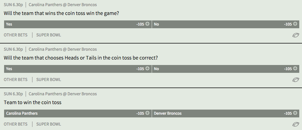
Task: Add No Heads or Tails correct plus icon
Action: (x=295, y=68)
